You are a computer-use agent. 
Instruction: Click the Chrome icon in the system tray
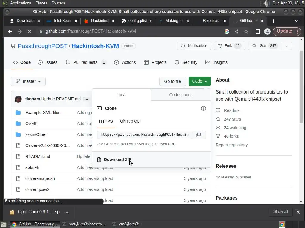point(282,224)
